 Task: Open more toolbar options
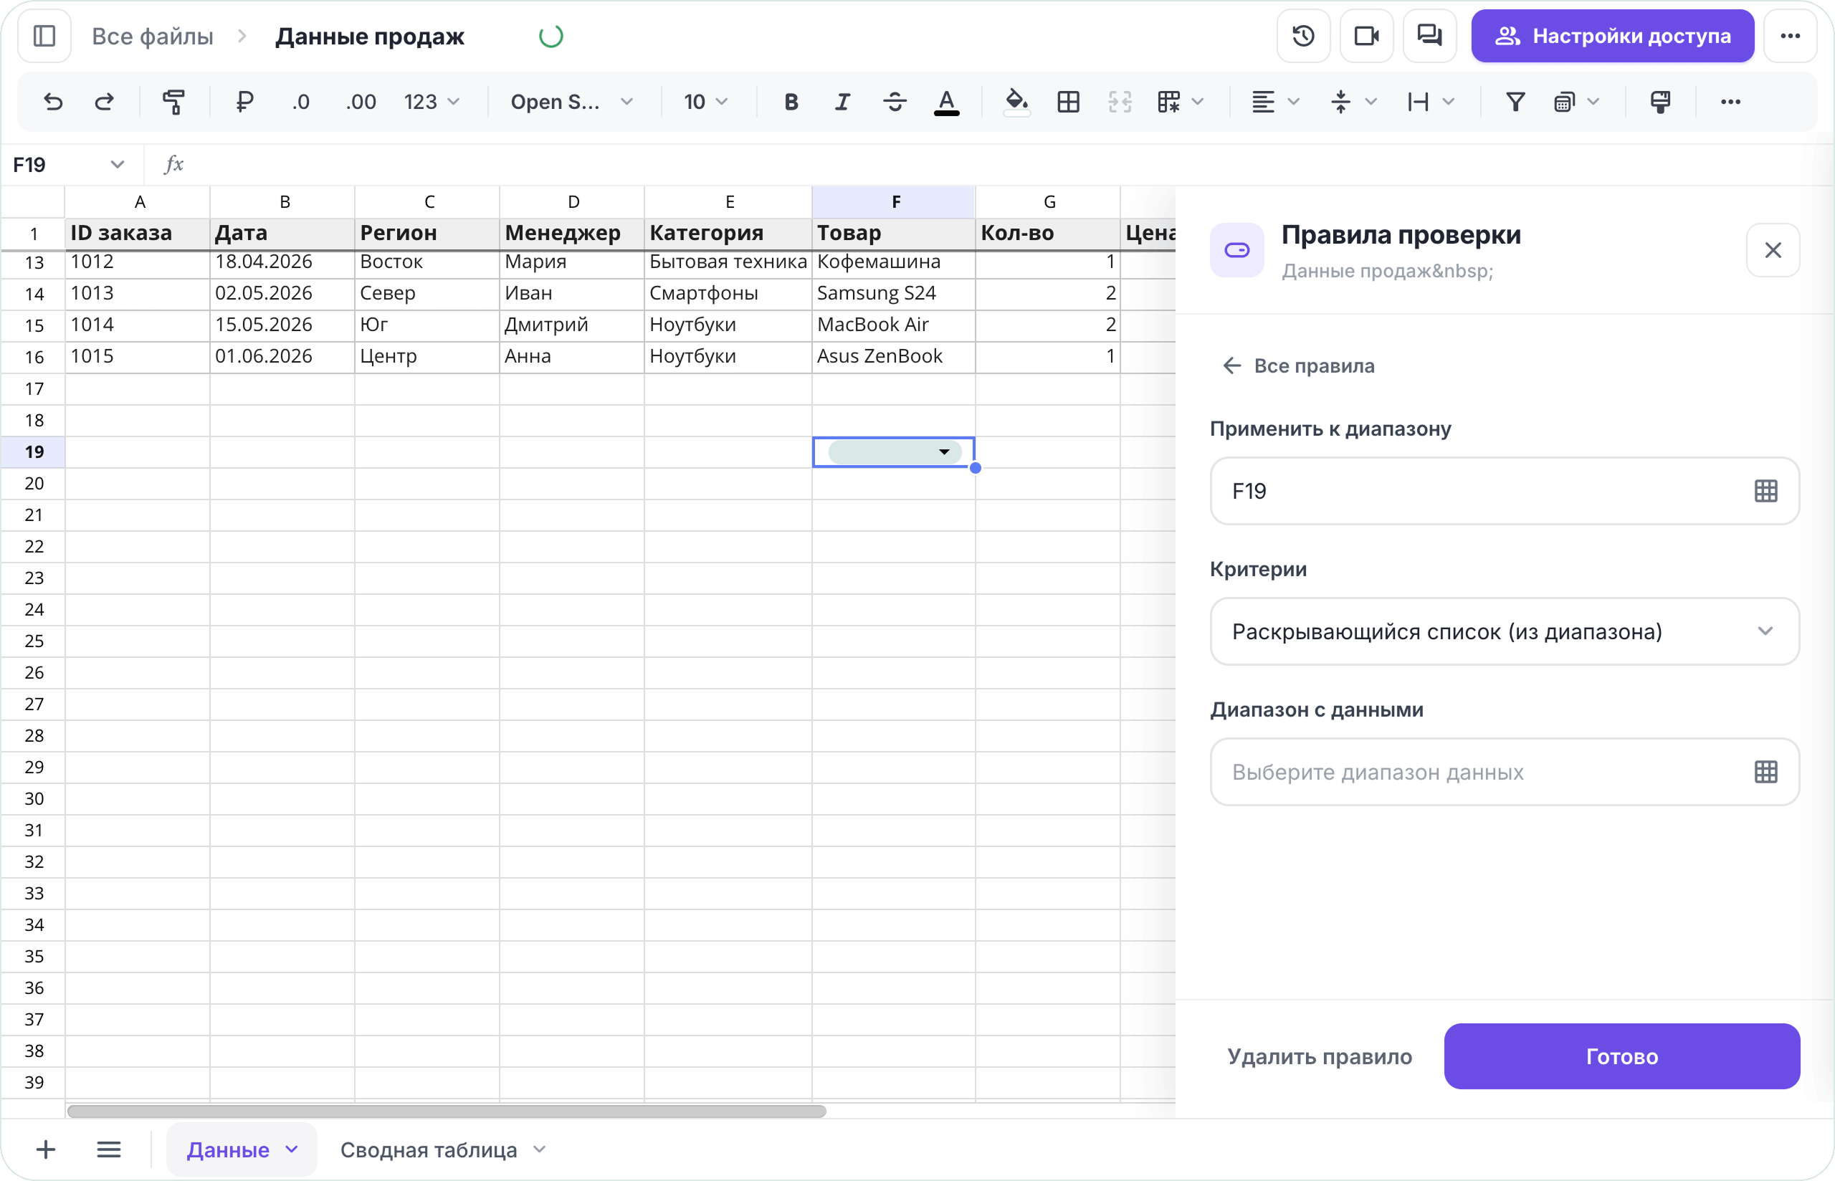[1731, 102]
